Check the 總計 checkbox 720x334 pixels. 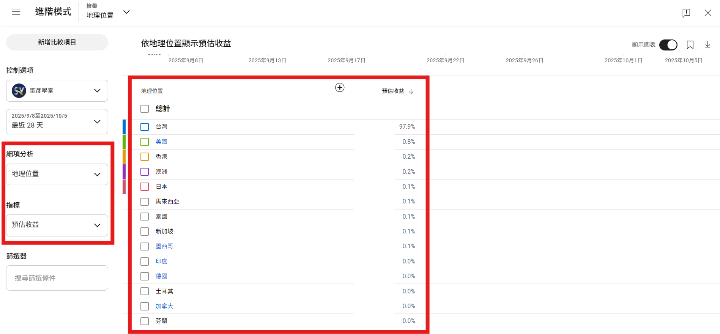145,109
